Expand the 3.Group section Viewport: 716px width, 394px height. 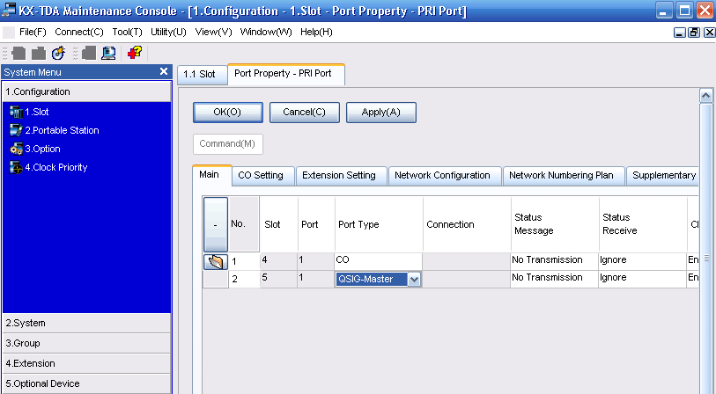coord(87,343)
